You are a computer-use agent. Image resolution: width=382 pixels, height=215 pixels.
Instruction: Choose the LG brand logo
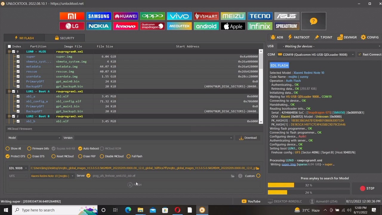[72, 26]
